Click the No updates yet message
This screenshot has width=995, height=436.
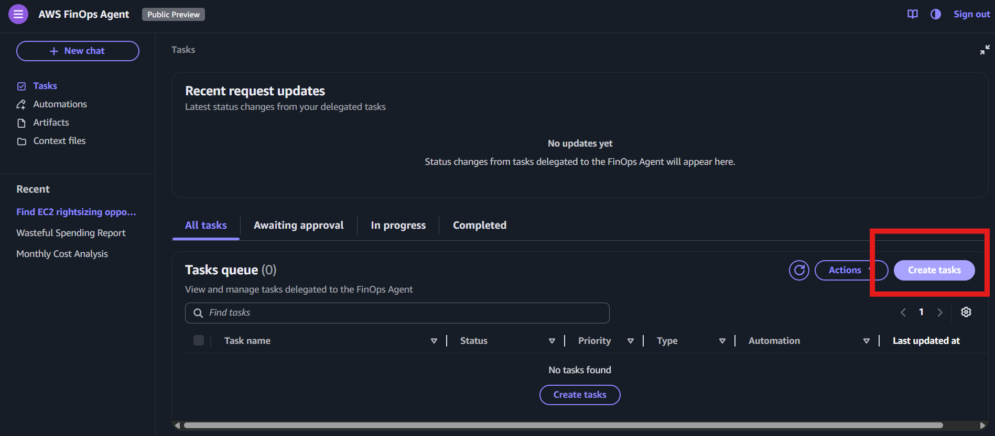click(x=580, y=143)
